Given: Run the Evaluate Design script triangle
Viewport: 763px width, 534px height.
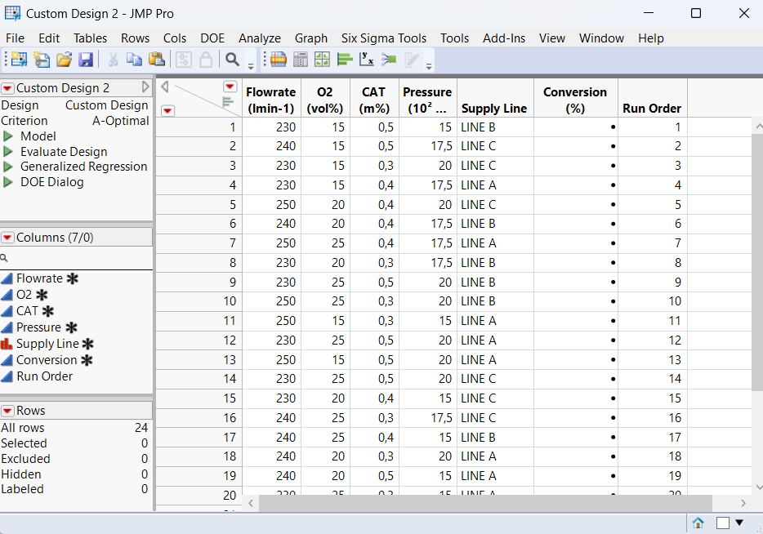Looking at the screenshot, I should [8, 152].
